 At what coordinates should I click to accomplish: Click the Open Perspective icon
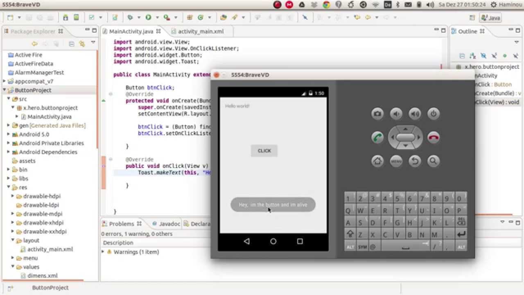472,18
